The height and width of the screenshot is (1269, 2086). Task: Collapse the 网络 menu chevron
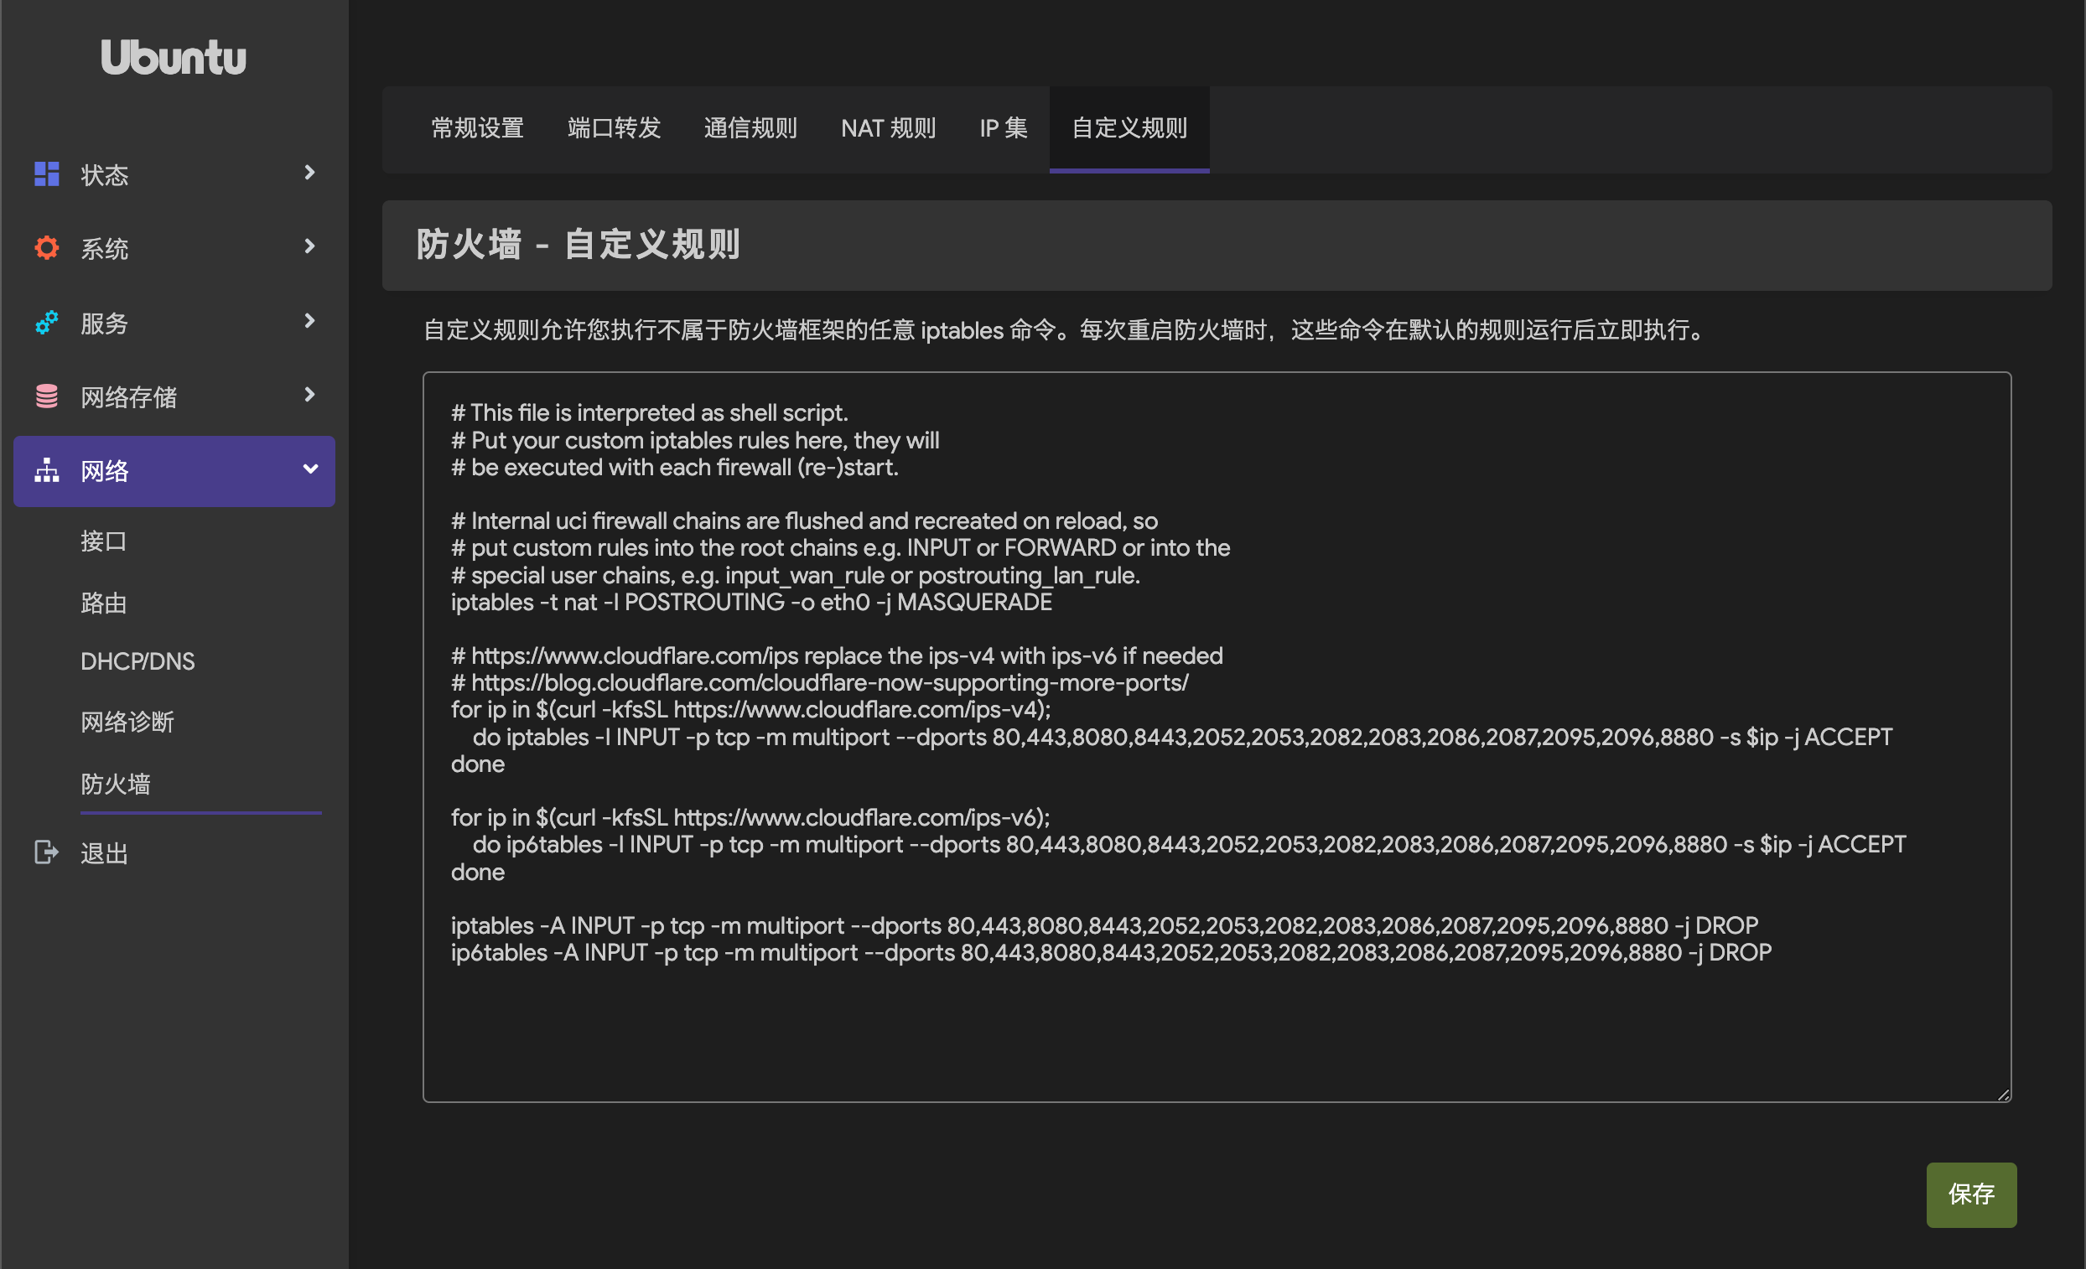[310, 469]
